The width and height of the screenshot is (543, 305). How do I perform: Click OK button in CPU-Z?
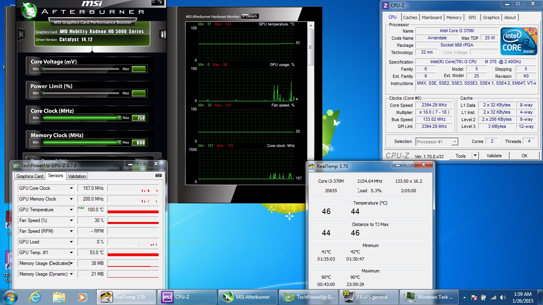(x=524, y=156)
